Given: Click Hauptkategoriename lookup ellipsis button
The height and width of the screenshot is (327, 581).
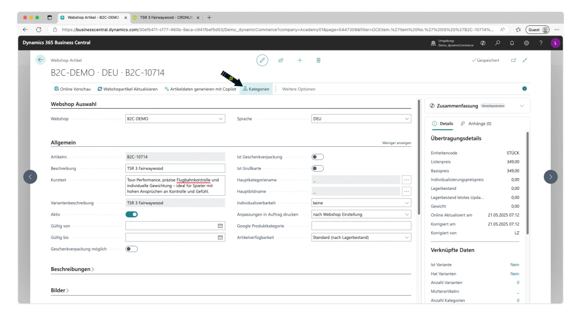Looking at the screenshot, I should (407, 180).
